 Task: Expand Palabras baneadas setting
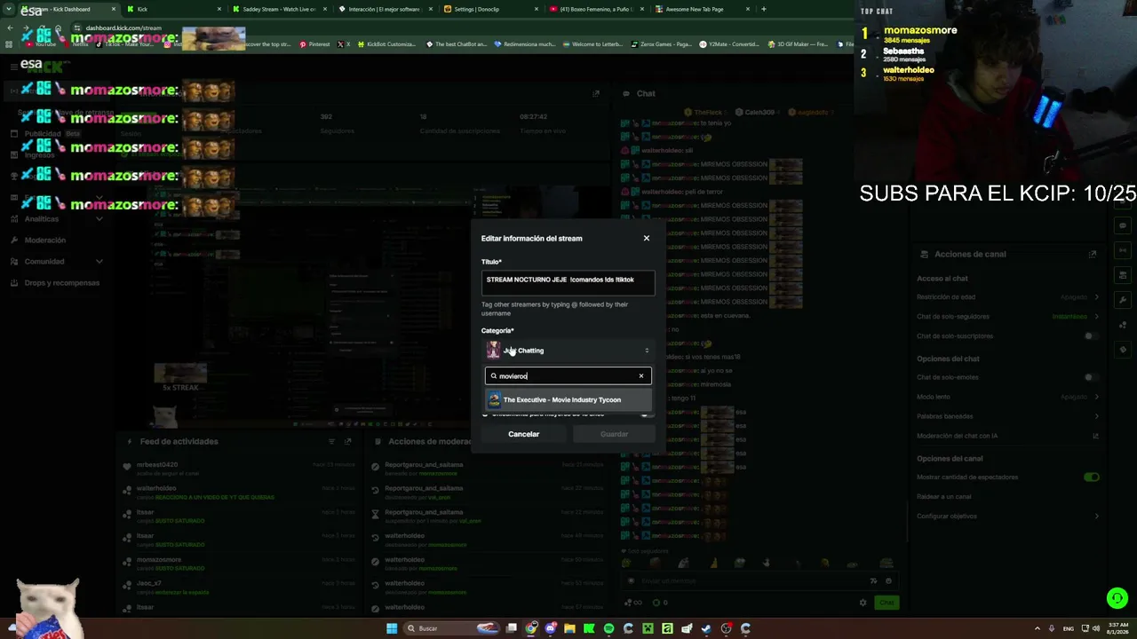coord(1096,416)
